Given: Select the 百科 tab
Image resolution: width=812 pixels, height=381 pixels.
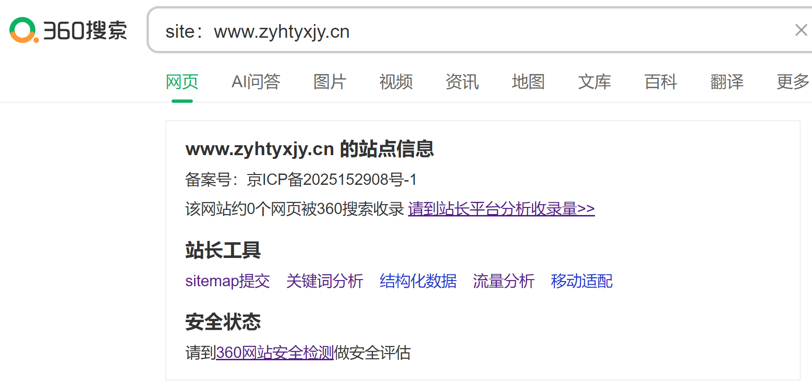Looking at the screenshot, I should coord(661,82).
